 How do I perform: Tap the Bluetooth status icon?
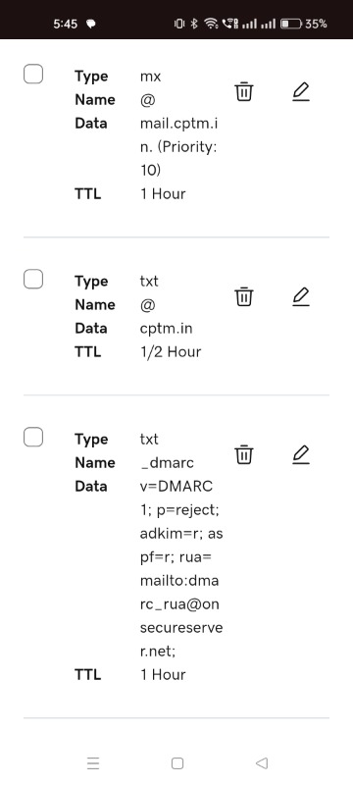click(x=195, y=24)
